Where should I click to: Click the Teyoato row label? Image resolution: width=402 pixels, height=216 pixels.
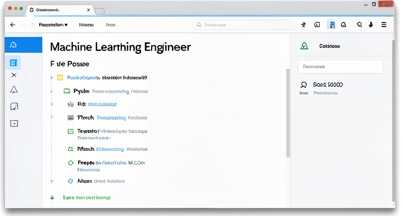point(88,131)
